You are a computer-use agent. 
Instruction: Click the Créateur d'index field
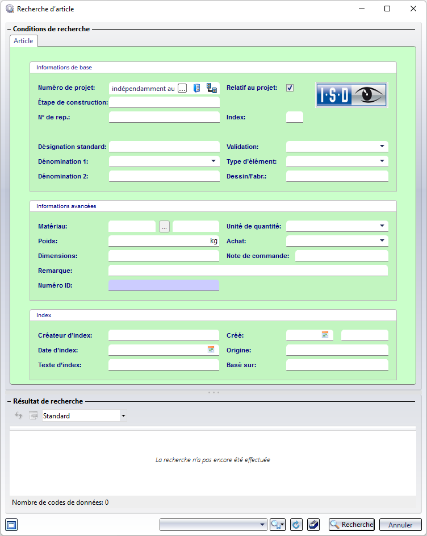tap(164, 335)
